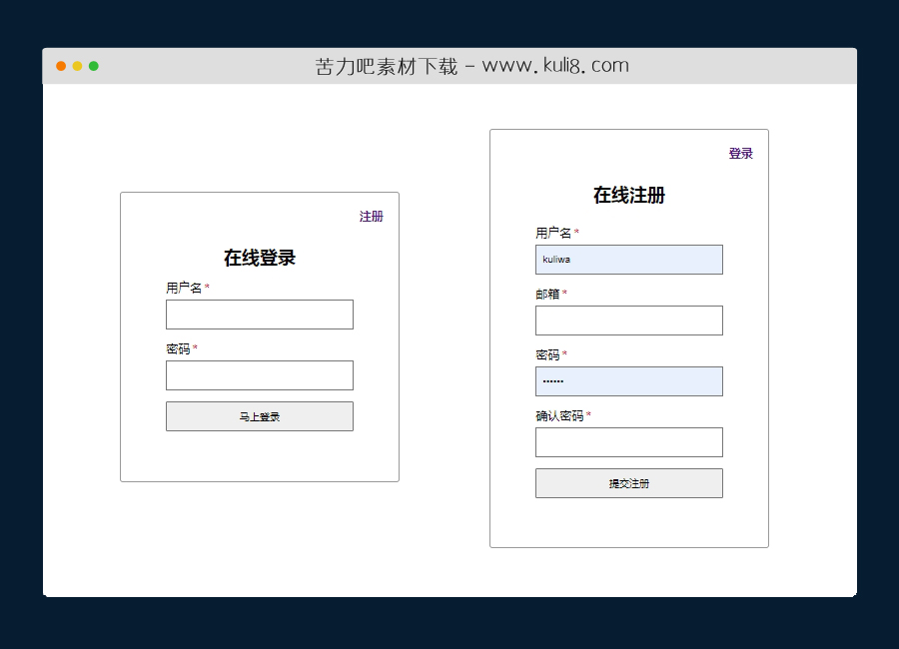Submit registration with 提交注册 button
The width and height of the screenshot is (899, 649).
[629, 483]
